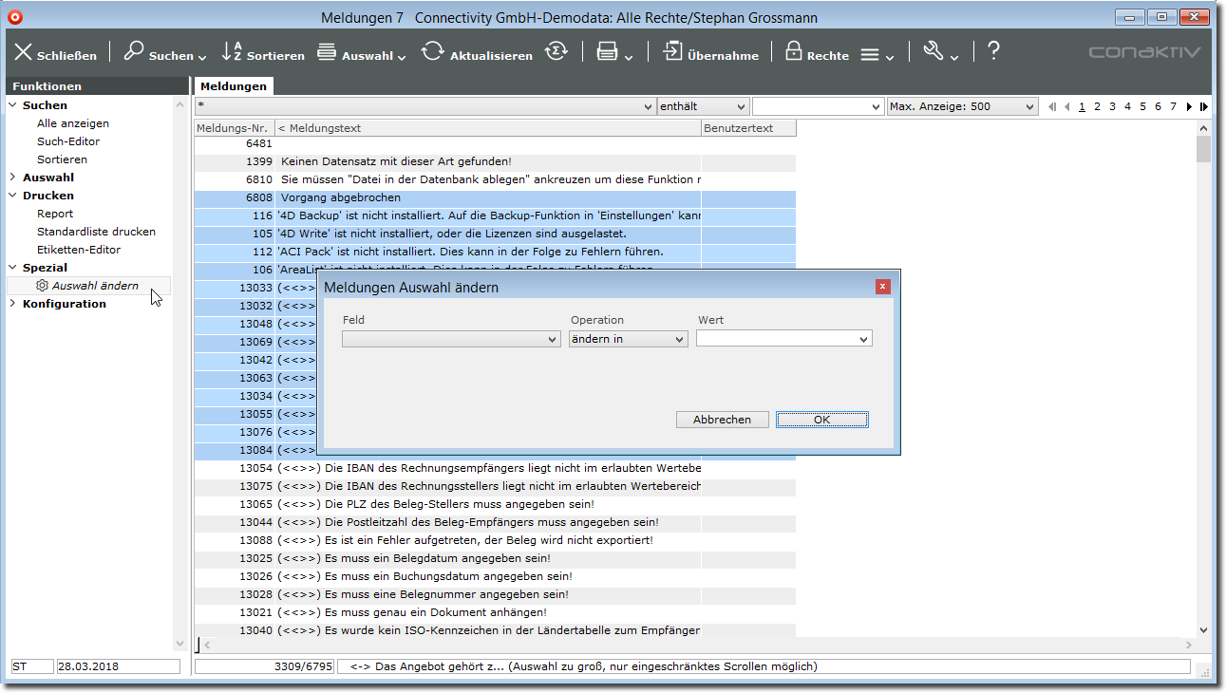Open the wrench tools menu

point(934,52)
